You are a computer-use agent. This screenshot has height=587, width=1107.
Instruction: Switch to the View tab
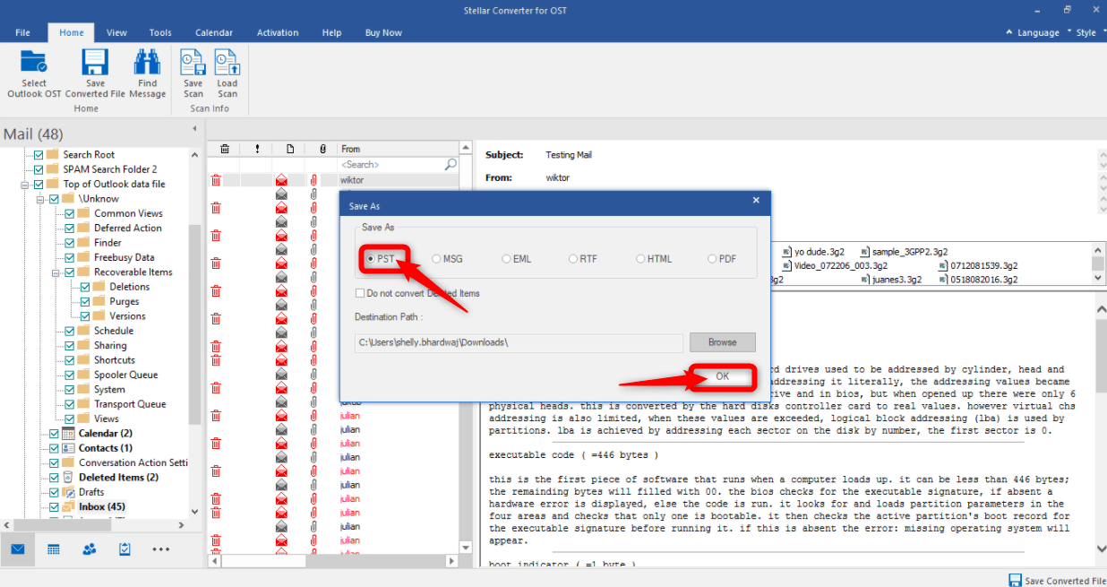click(116, 33)
